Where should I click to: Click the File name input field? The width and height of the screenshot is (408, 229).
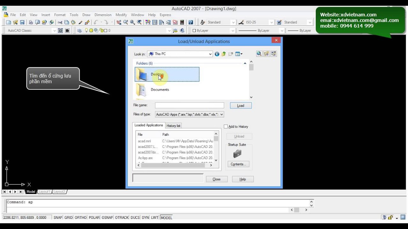pyautogui.click(x=189, y=105)
